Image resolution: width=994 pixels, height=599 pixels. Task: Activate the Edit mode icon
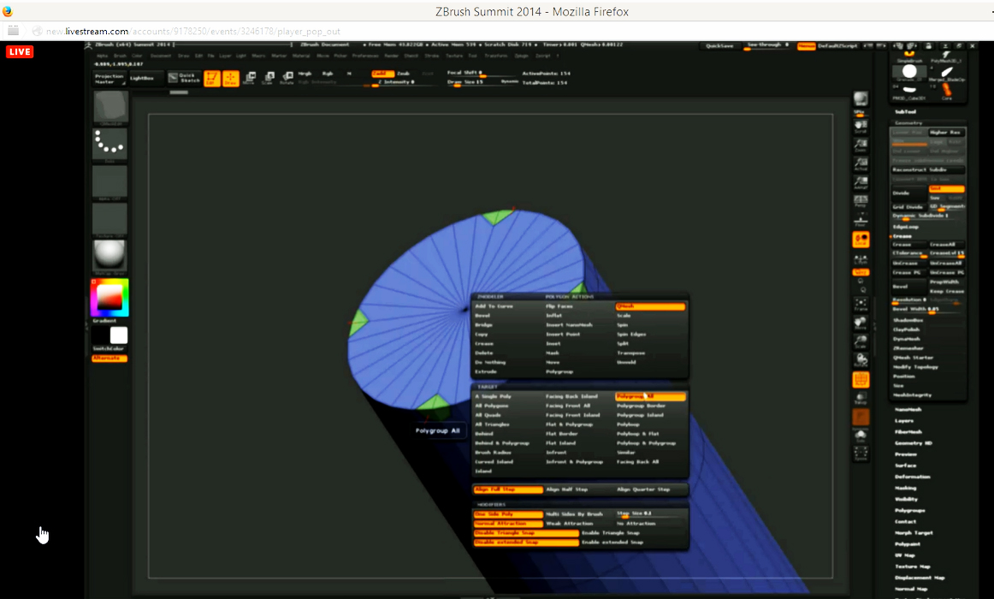210,79
